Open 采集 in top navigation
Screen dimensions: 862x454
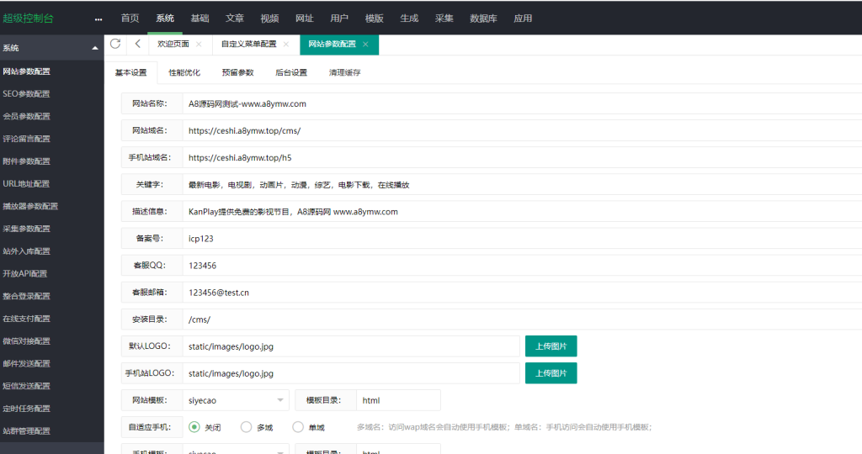click(444, 18)
